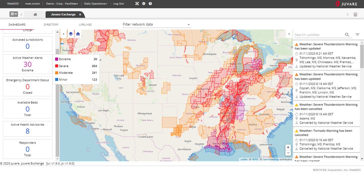Click clock icon beside 01/11/2020 8:21 AM EST
This screenshot has width=364, height=173.
tap(296, 53)
